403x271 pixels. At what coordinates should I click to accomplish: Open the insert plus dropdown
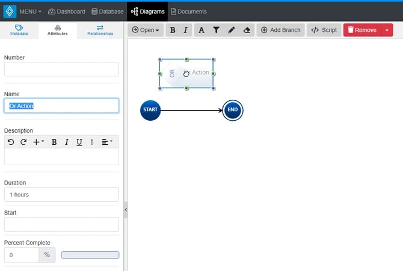click(x=38, y=142)
